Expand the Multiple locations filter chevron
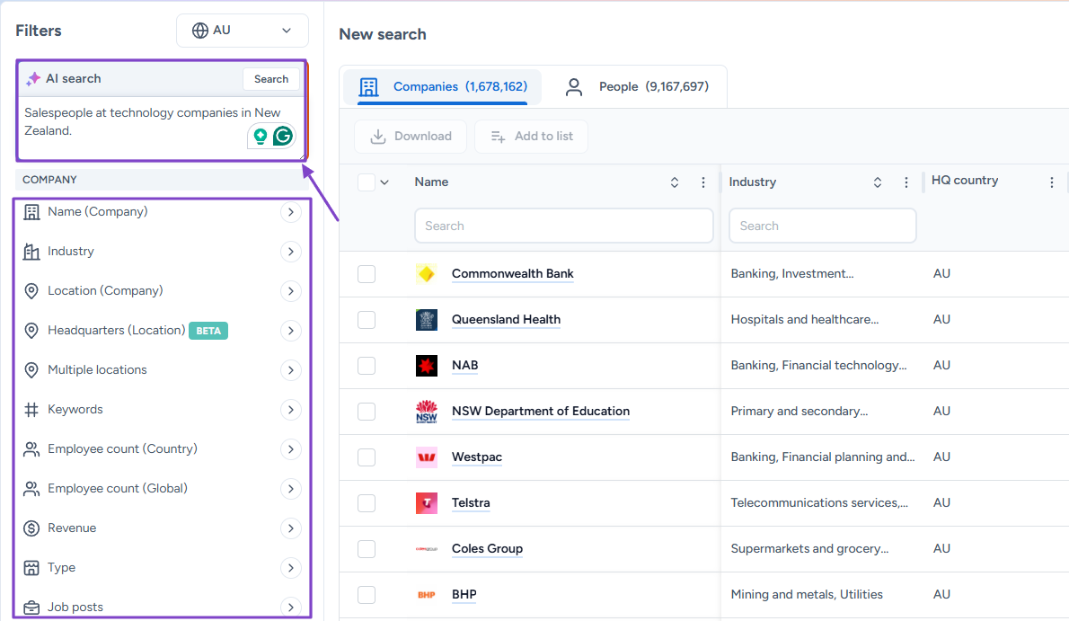The width and height of the screenshot is (1069, 621). (290, 370)
